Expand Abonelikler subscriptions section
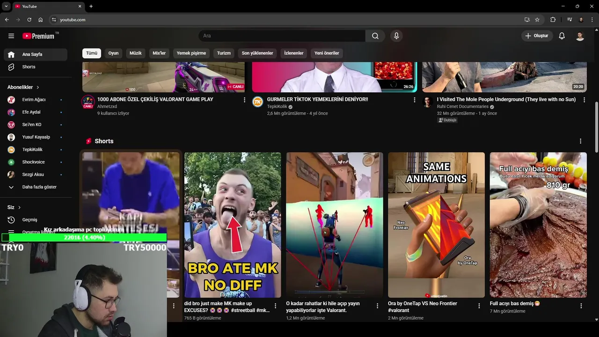Viewport: 599px width, 337px height. [x=23, y=87]
